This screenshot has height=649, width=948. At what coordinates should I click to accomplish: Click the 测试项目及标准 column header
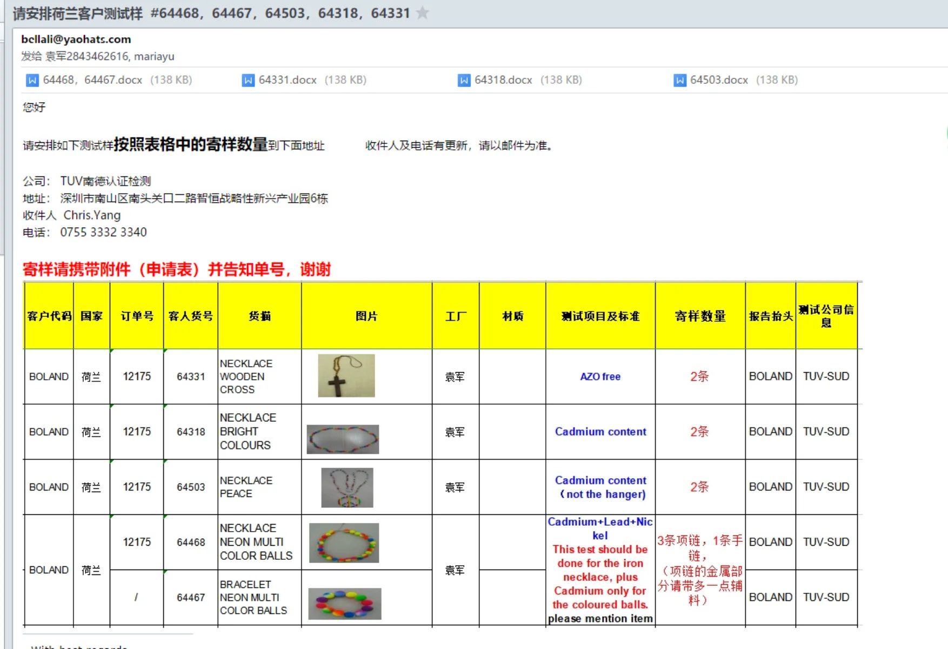(x=600, y=316)
